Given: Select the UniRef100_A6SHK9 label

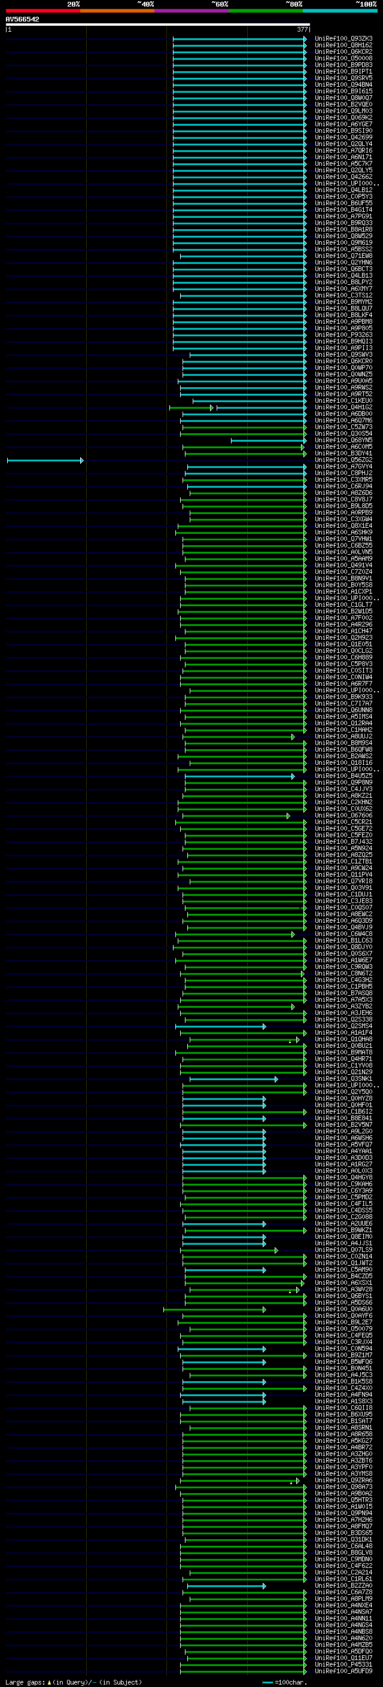Looking at the screenshot, I should point(344,533).
